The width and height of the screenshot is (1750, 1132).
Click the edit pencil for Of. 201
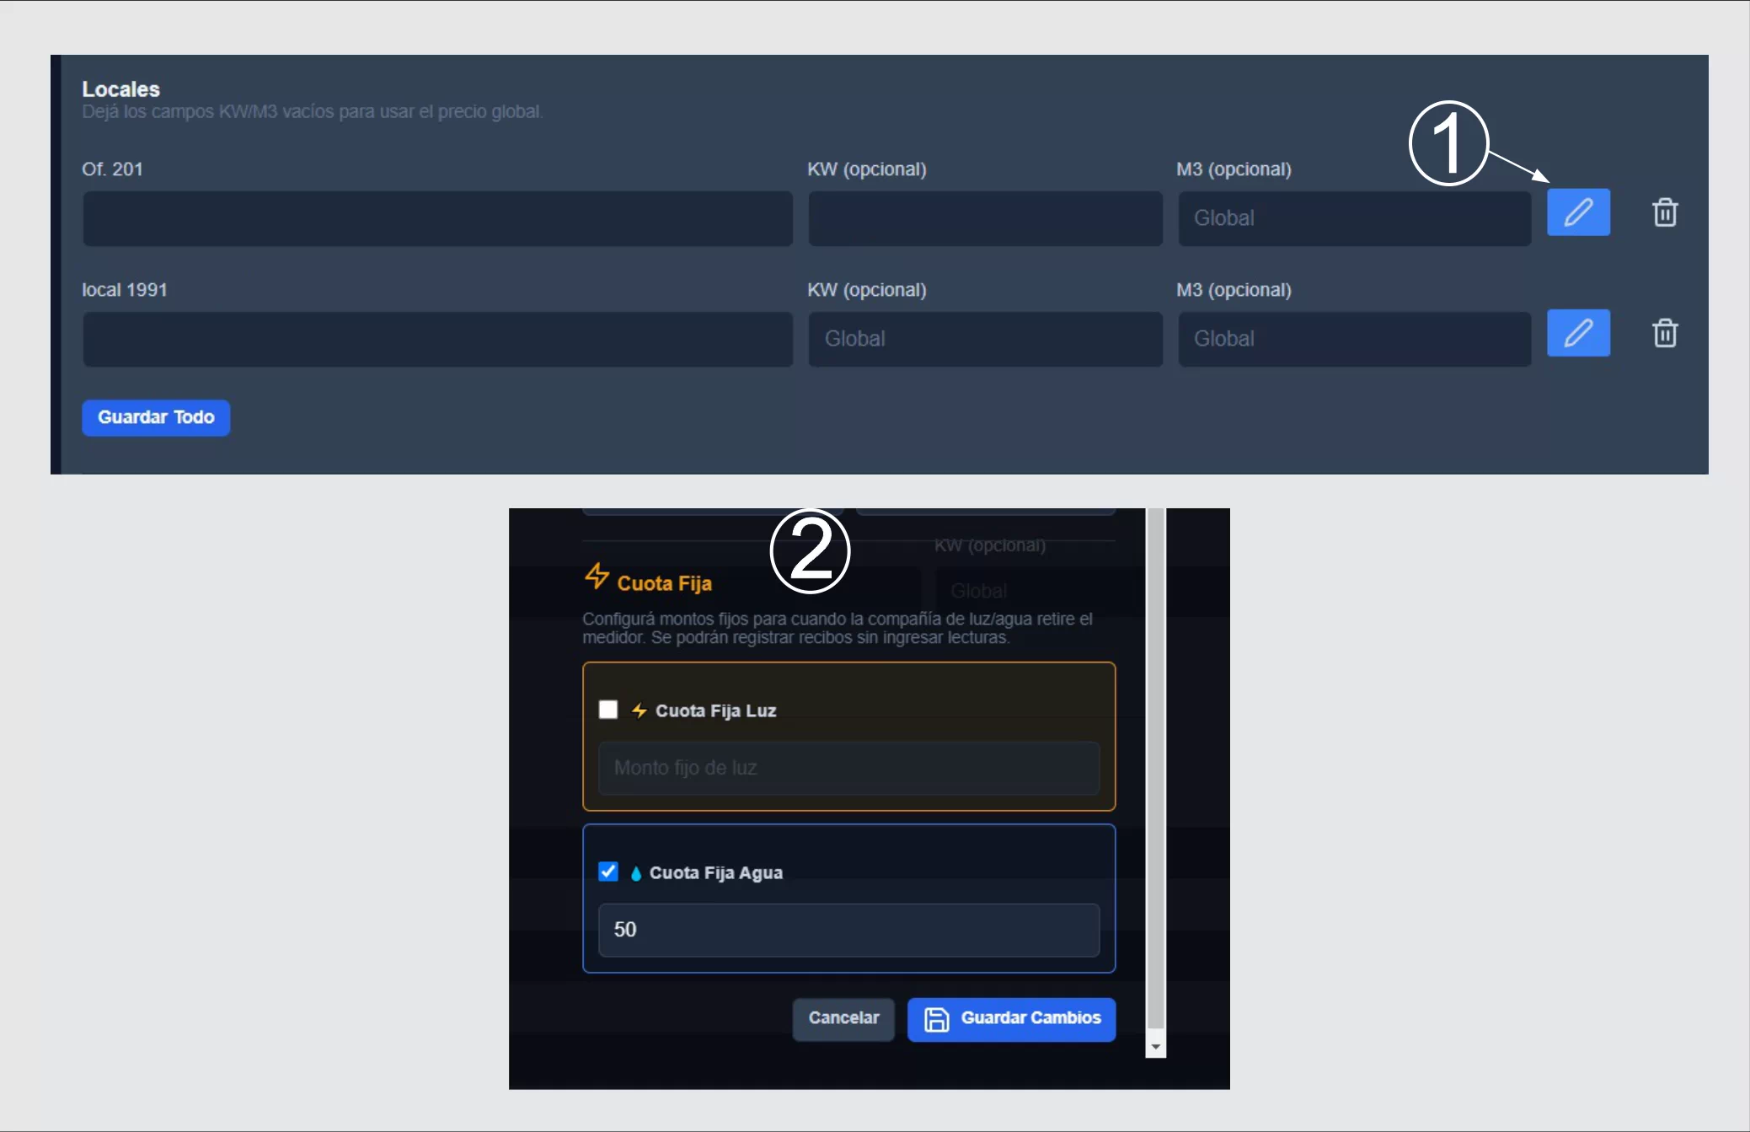pyautogui.click(x=1578, y=212)
